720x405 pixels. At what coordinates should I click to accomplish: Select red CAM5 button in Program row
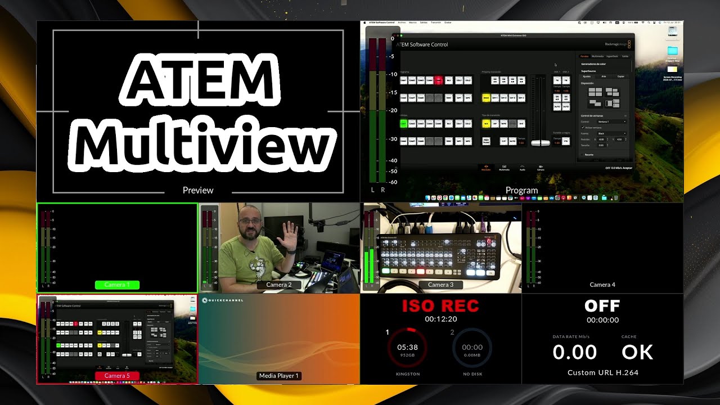point(438,80)
